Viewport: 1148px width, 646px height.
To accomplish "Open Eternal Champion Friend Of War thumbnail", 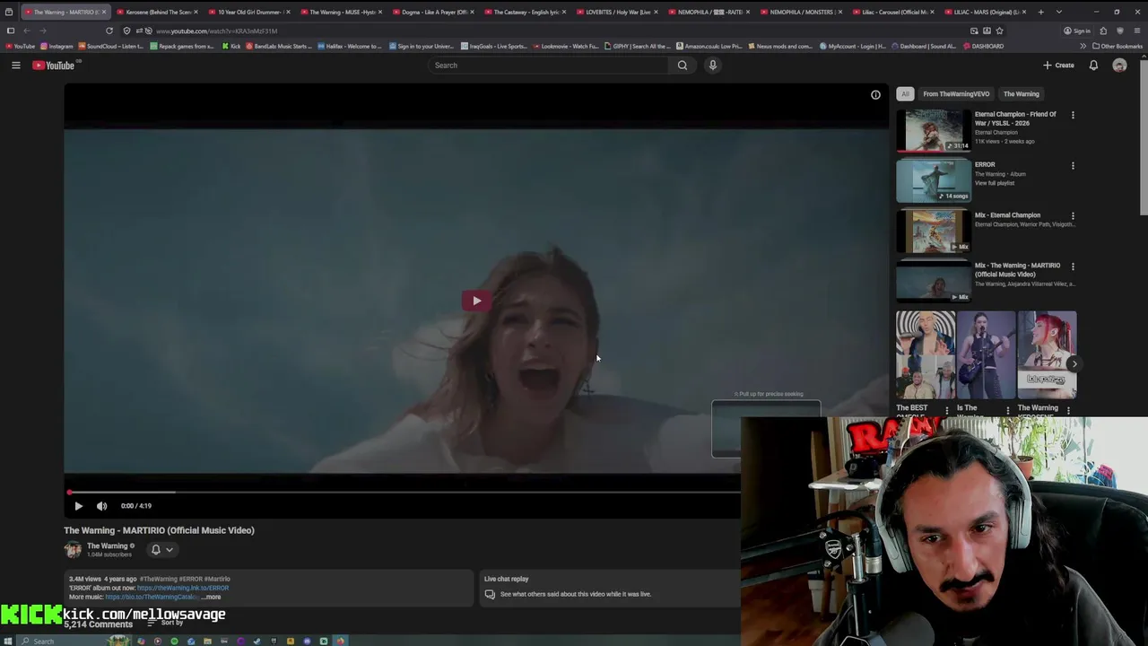I will (934, 130).
